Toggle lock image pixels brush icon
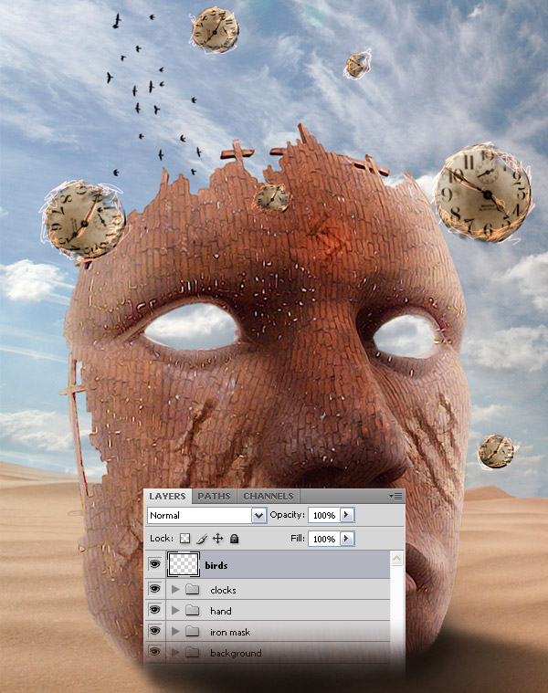 coord(202,539)
